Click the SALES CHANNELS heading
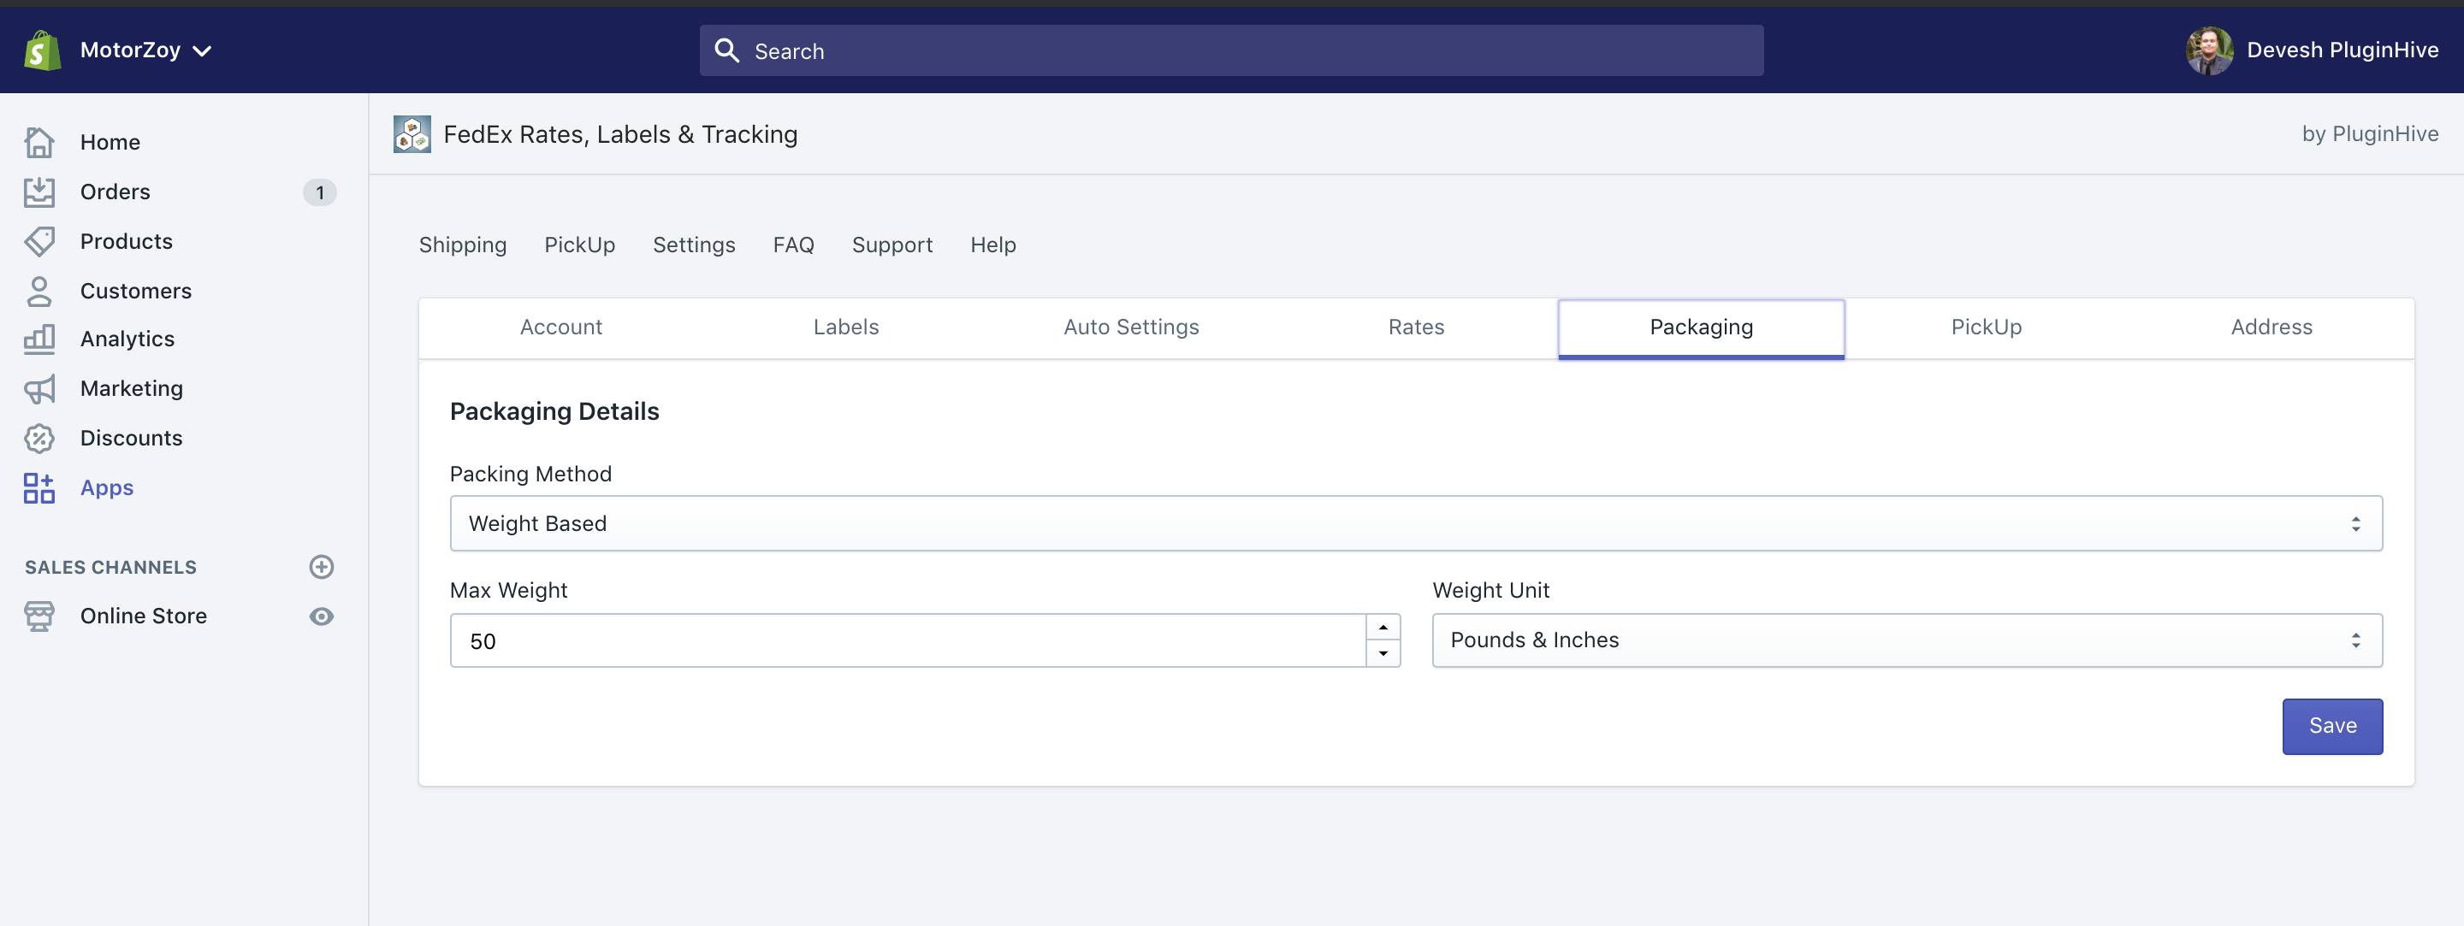2464x926 pixels. 111,568
